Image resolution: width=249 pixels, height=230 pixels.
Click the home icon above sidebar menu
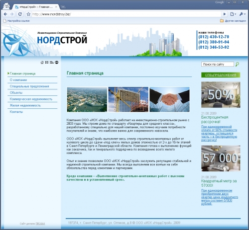[x=42, y=63]
